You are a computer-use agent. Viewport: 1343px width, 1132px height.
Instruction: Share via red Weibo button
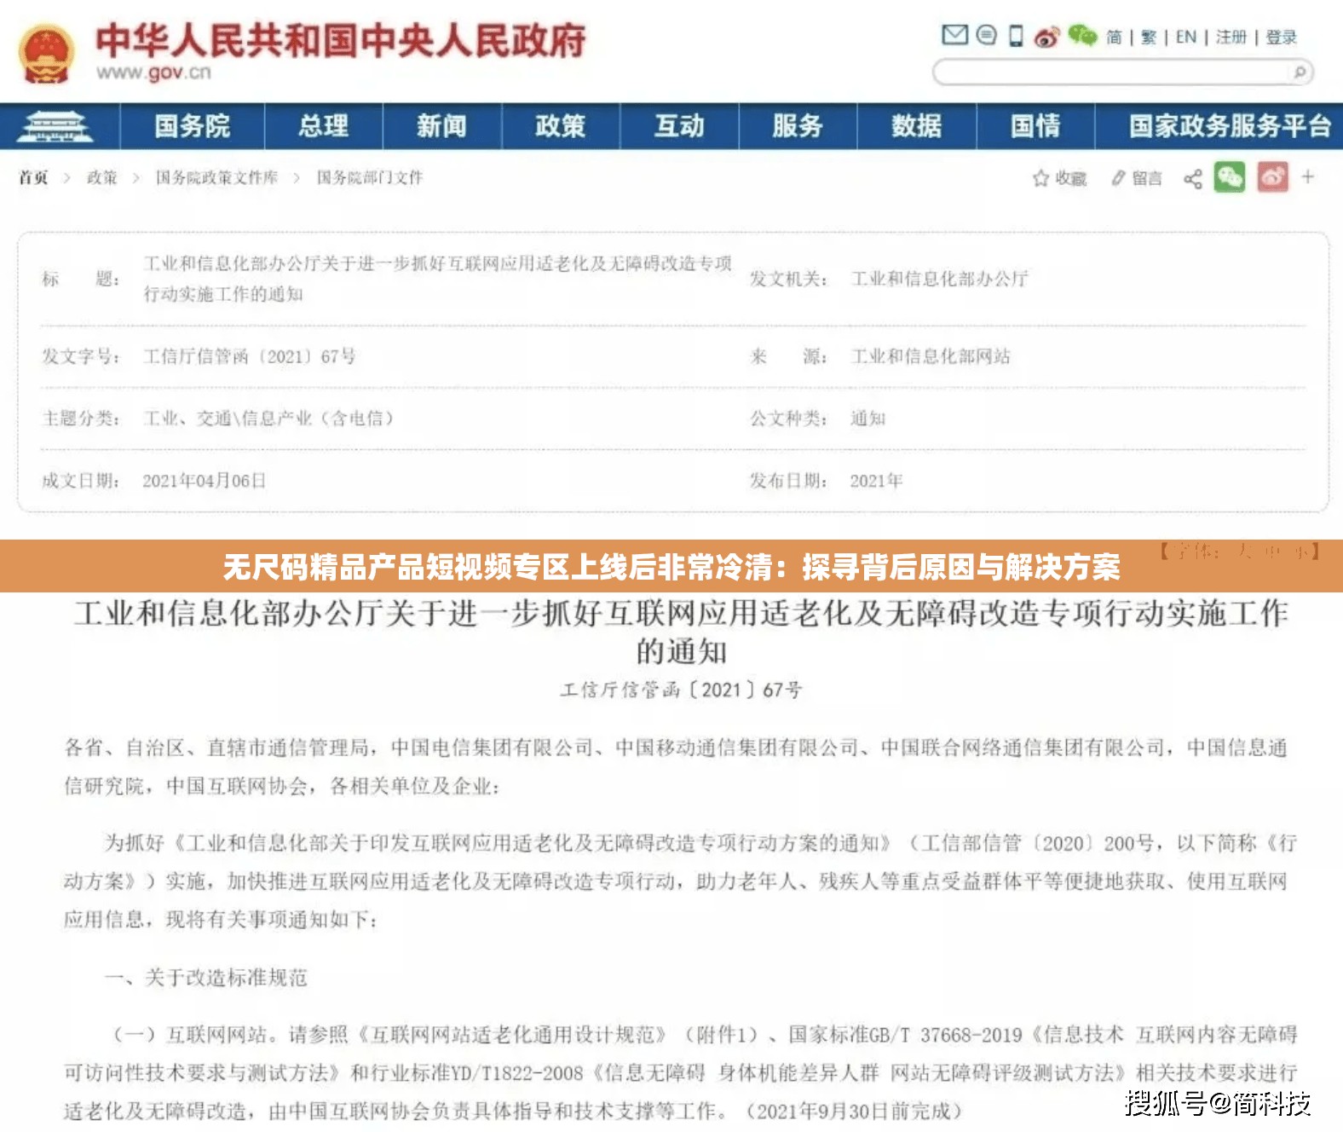[1272, 177]
